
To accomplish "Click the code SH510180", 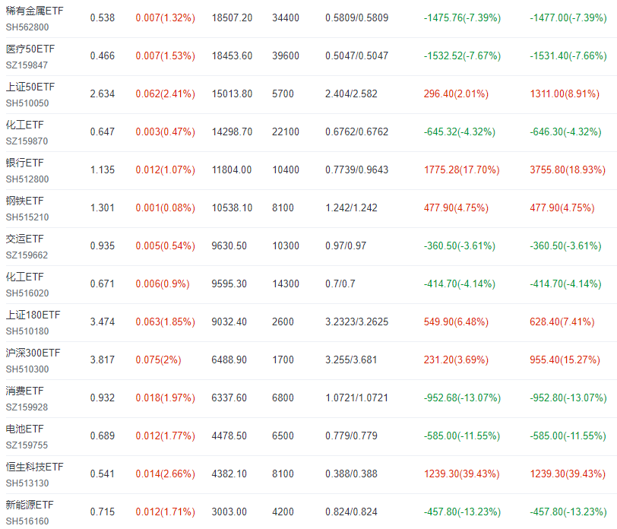I will click(x=27, y=331).
